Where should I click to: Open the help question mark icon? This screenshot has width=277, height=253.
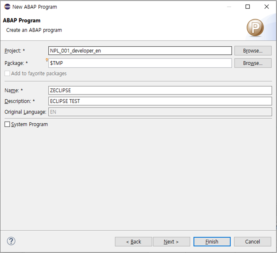click(x=11, y=241)
